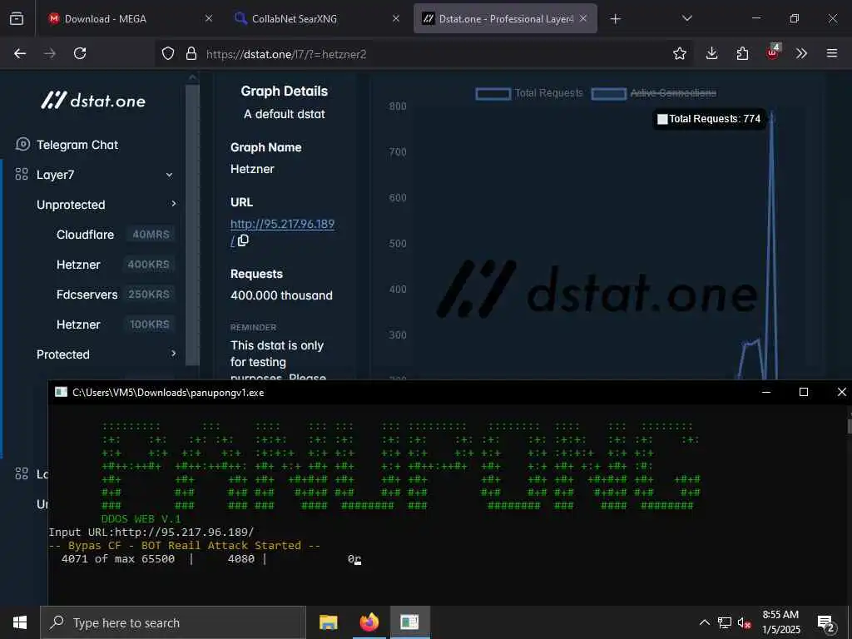852x639 pixels.
Task: Open a new browser tab
Action: coord(615,19)
